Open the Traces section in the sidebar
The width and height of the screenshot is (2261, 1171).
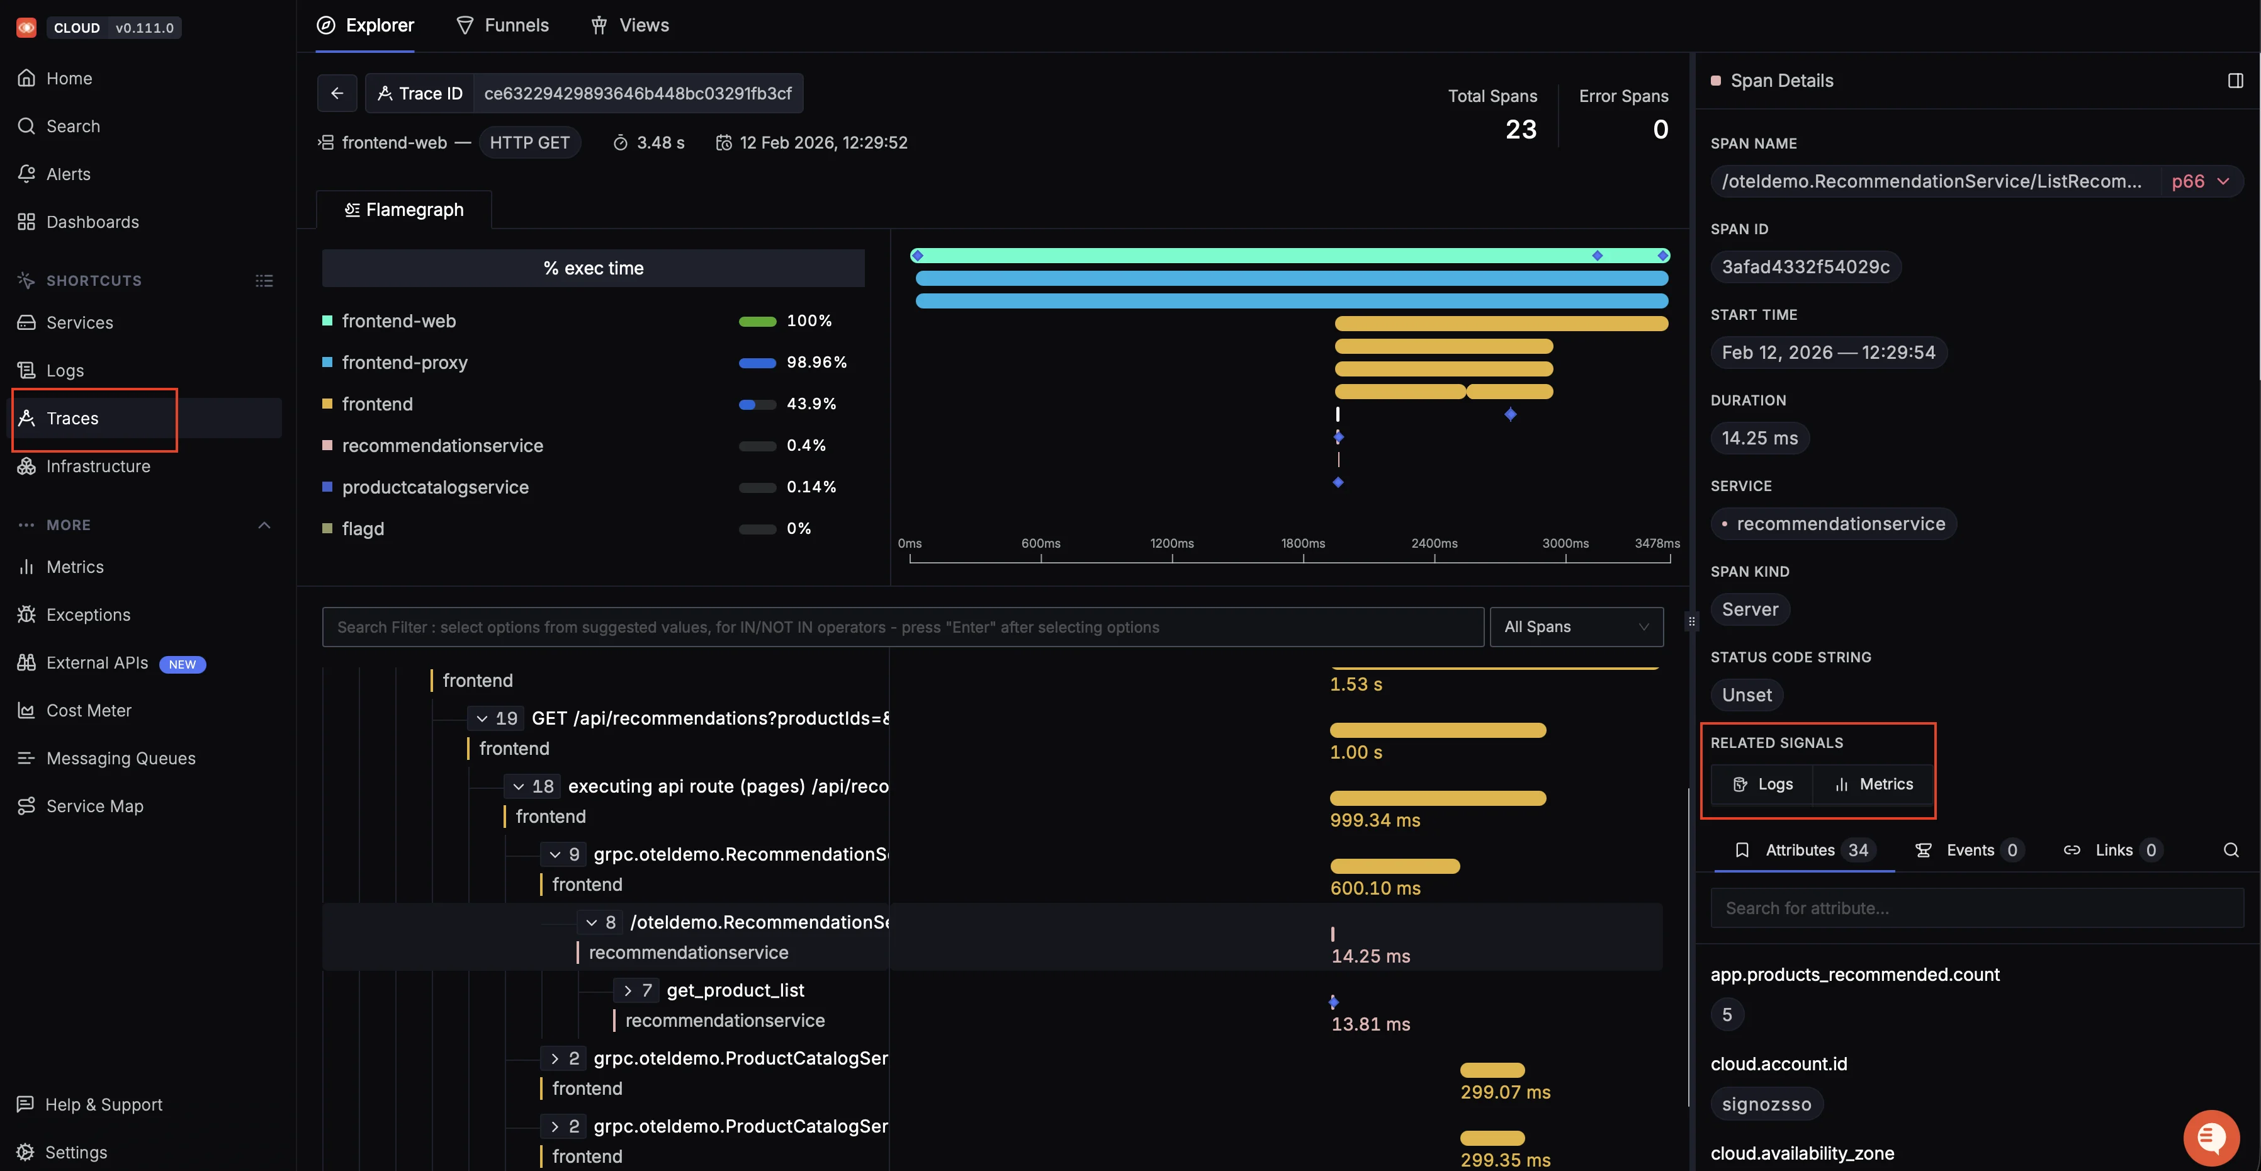point(73,419)
